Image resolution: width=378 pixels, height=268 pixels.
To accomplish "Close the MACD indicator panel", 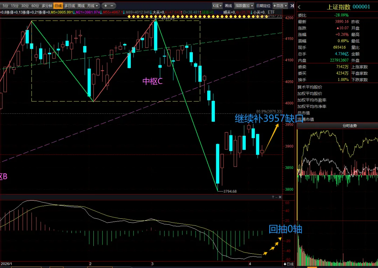I will [280, 197].
